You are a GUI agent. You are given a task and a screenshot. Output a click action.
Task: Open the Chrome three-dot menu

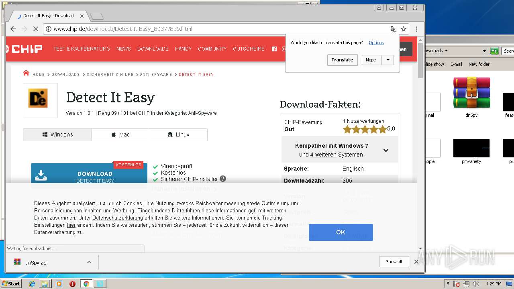coord(416,29)
